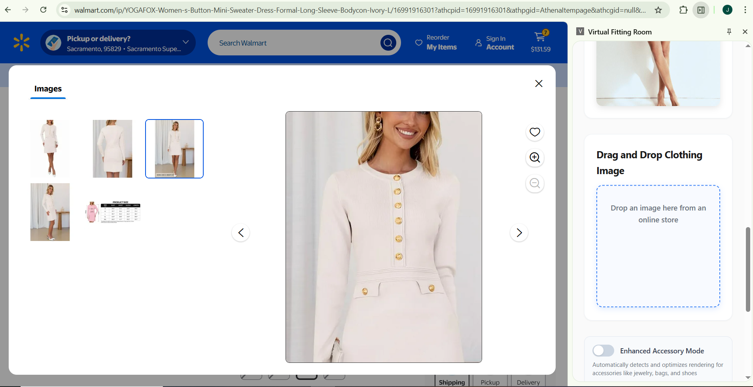The image size is (753, 387).
Task: Submit the search with the magnifier icon
Action: [x=388, y=42]
